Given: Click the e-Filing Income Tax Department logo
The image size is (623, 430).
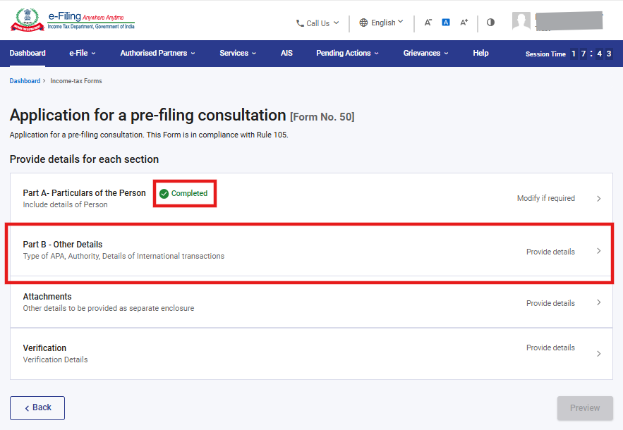Looking at the screenshot, I should point(73,20).
